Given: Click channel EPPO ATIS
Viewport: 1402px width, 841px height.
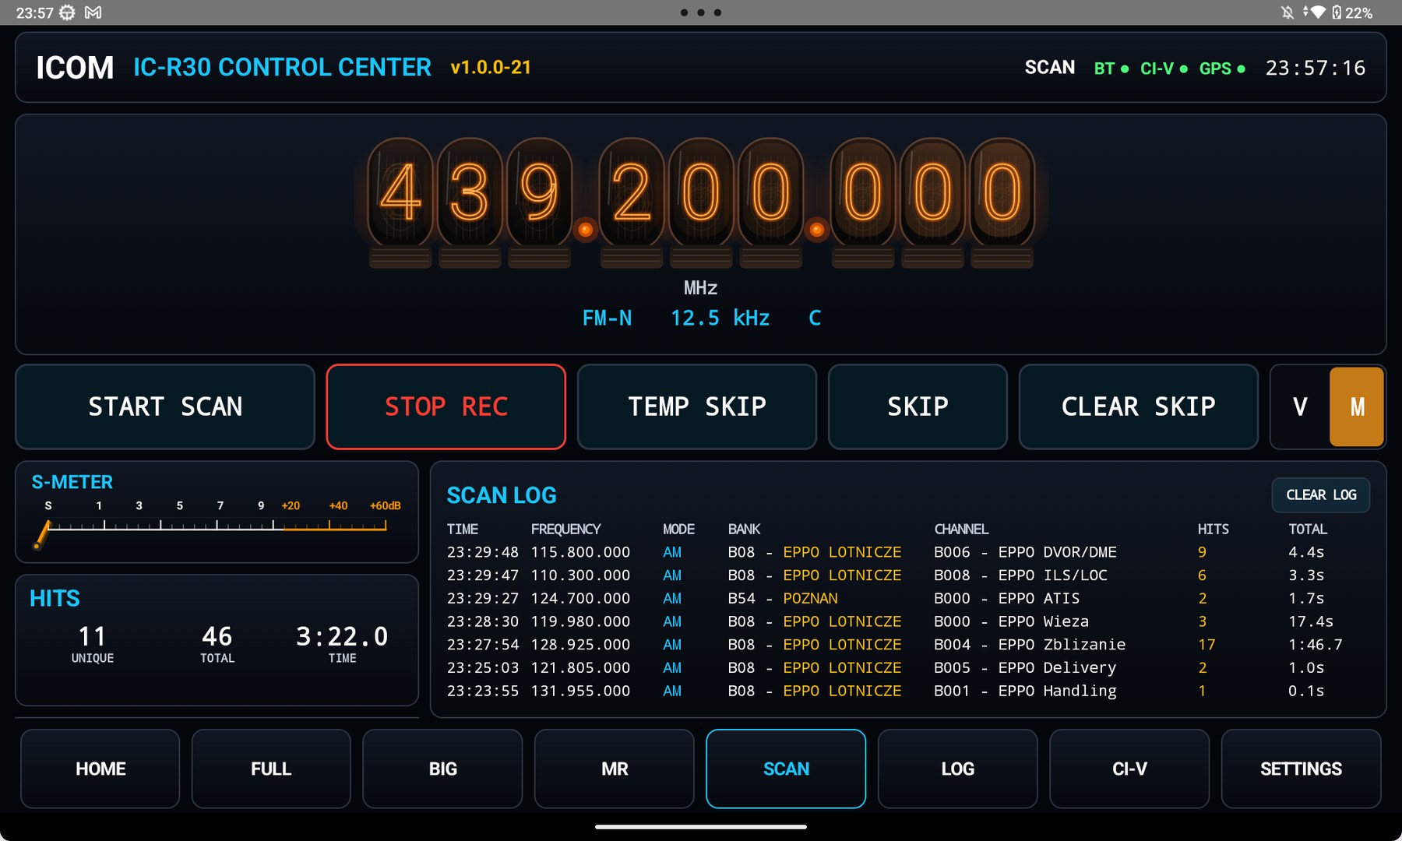Looking at the screenshot, I should click(1006, 599).
